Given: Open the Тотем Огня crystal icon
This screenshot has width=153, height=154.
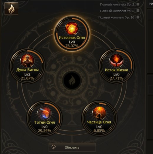Looking at the screenshot, I should pyautogui.click(x=45, y=113).
